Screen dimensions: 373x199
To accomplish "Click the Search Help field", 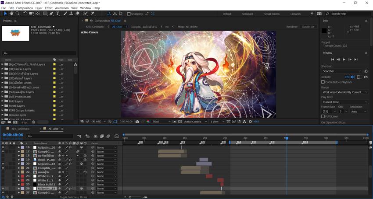I will pyautogui.click(x=348, y=14).
